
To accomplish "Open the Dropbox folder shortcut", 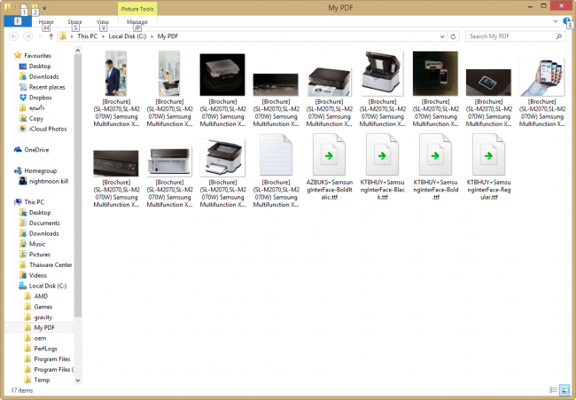I will 41,98.
